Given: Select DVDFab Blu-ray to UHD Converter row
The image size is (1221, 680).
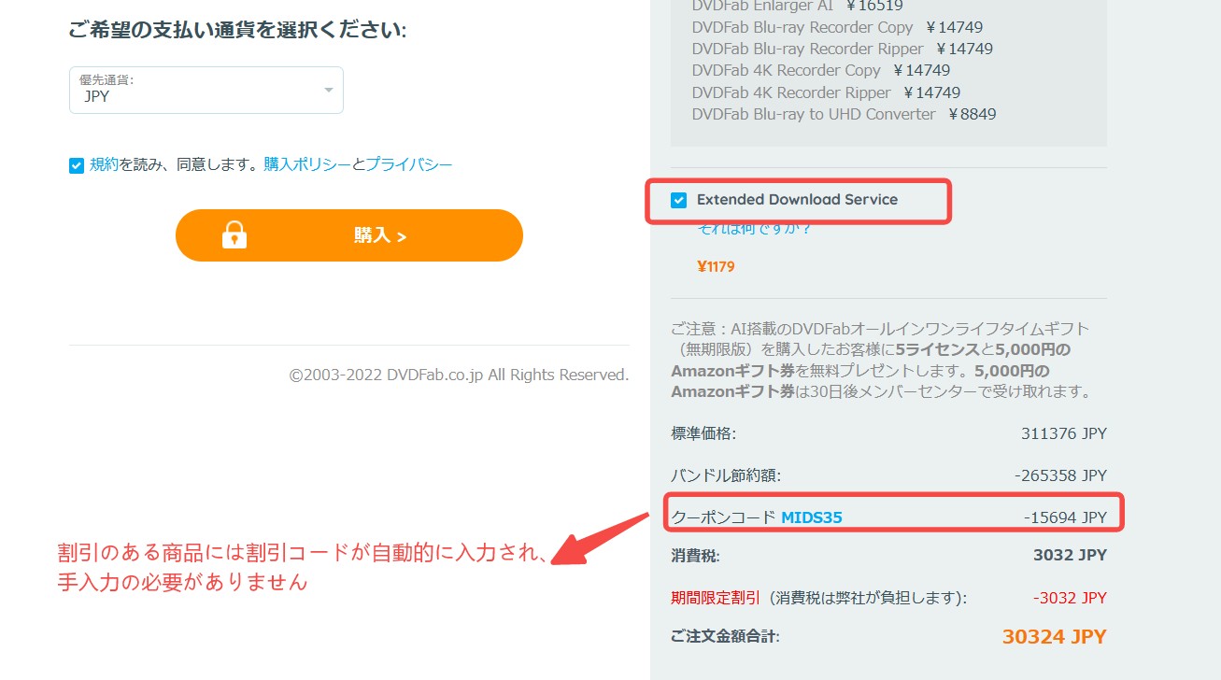Looking at the screenshot, I should tap(845, 114).
